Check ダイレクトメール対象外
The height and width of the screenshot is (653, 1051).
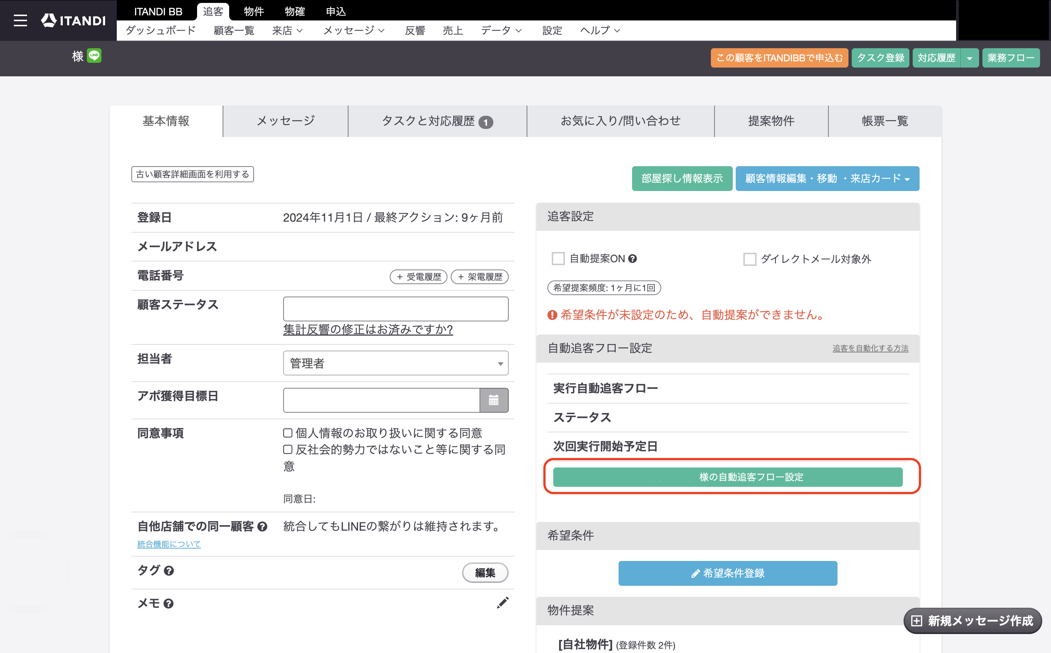750,259
